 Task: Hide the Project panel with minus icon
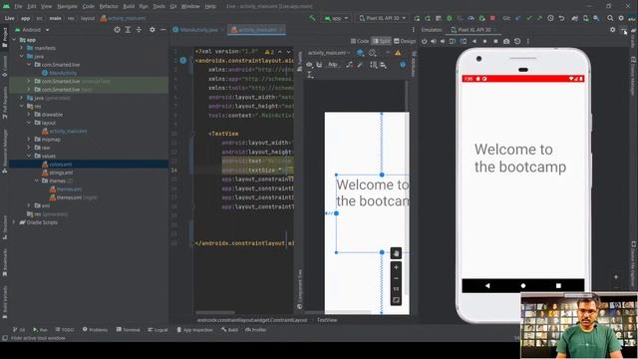pyautogui.click(x=163, y=30)
